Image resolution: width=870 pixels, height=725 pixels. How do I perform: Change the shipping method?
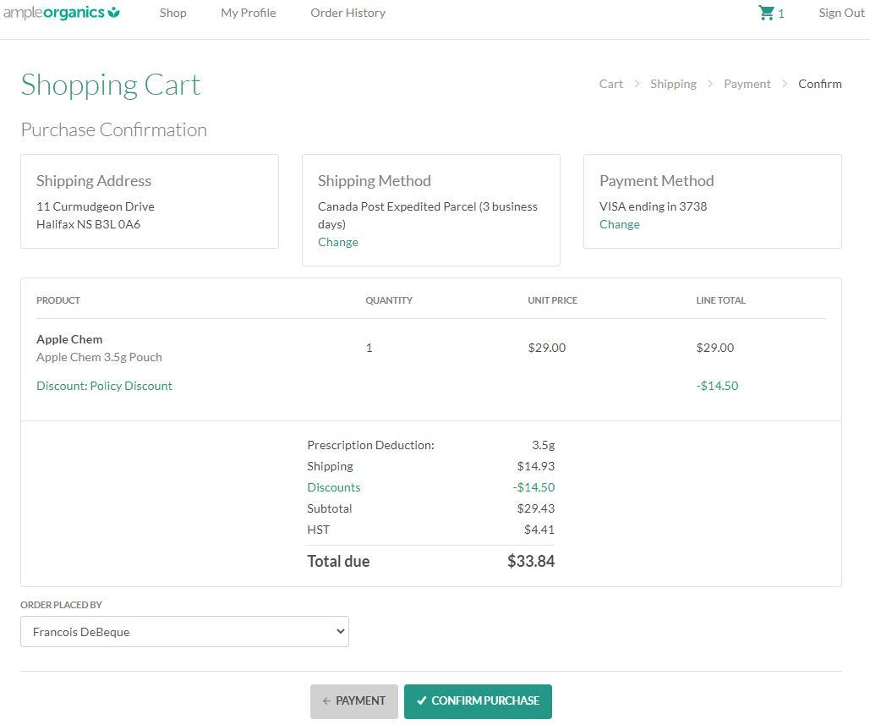click(x=338, y=242)
